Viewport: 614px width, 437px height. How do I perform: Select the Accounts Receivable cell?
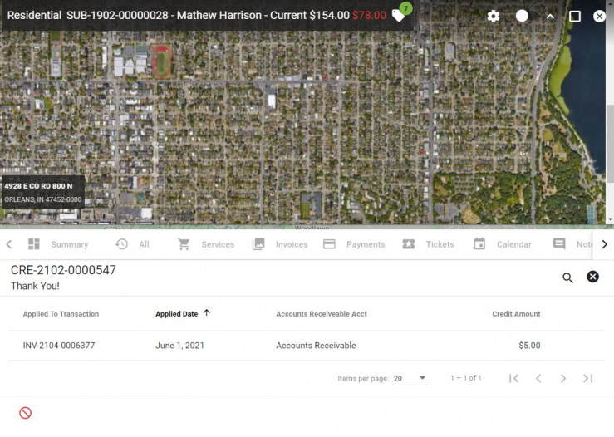click(316, 346)
